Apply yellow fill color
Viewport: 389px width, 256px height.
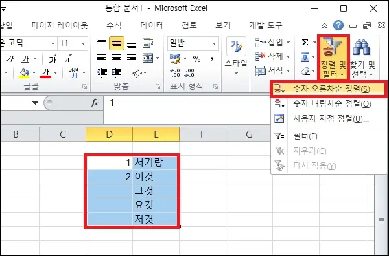point(24,72)
